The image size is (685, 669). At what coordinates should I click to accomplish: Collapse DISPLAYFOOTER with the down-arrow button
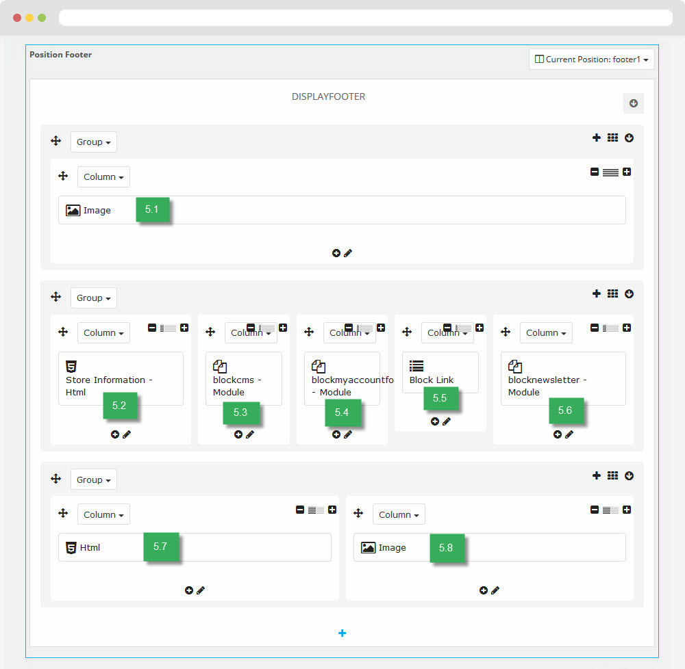click(634, 103)
